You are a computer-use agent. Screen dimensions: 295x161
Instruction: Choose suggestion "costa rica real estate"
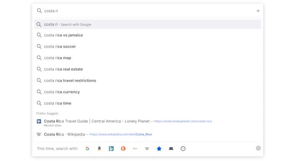tap(147, 69)
